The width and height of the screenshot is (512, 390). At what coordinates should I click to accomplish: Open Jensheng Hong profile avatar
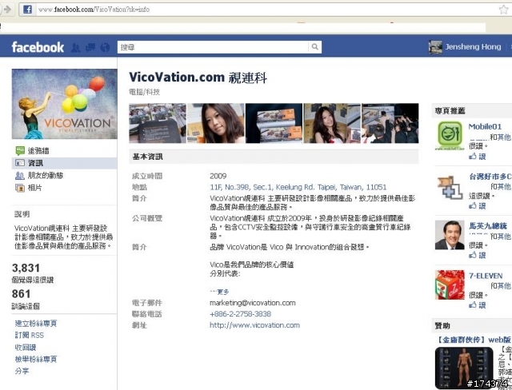[x=435, y=47]
